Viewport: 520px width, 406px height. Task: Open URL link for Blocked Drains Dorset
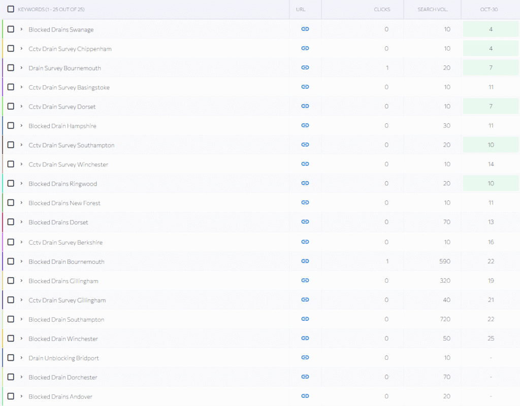[305, 222]
